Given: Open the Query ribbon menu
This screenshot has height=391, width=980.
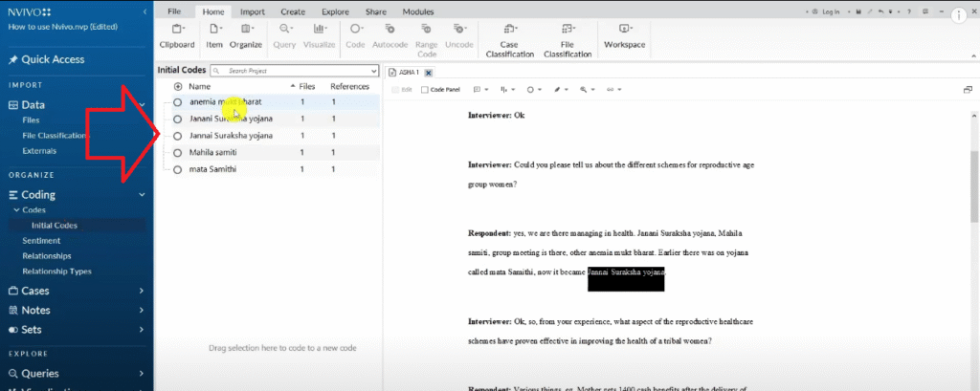Looking at the screenshot, I should [285, 36].
